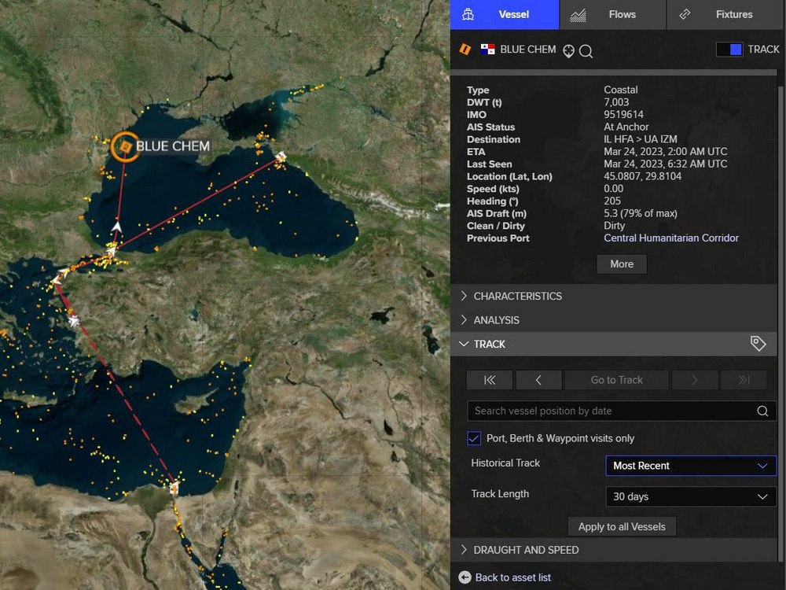Jump to first track position
This screenshot has height=590, width=786.
[490, 380]
